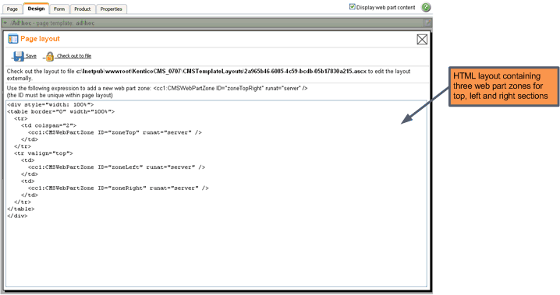Click the zoneLeft web part zone line
Viewport: 560px width, 295px height.
click(116, 167)
